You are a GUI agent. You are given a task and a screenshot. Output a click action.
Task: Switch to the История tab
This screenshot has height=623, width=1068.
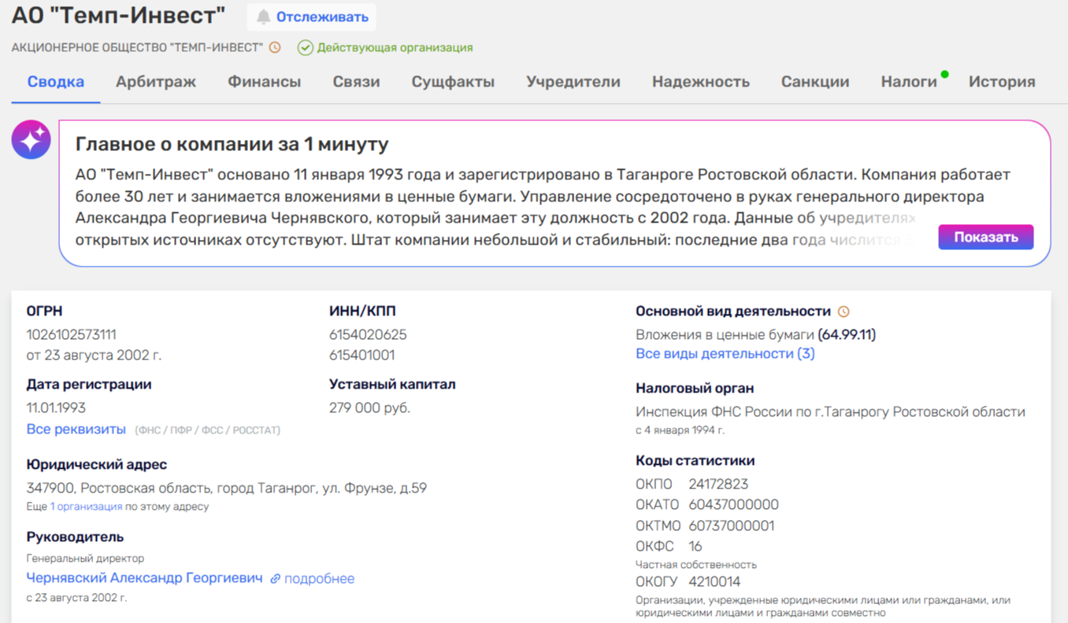1002,82
